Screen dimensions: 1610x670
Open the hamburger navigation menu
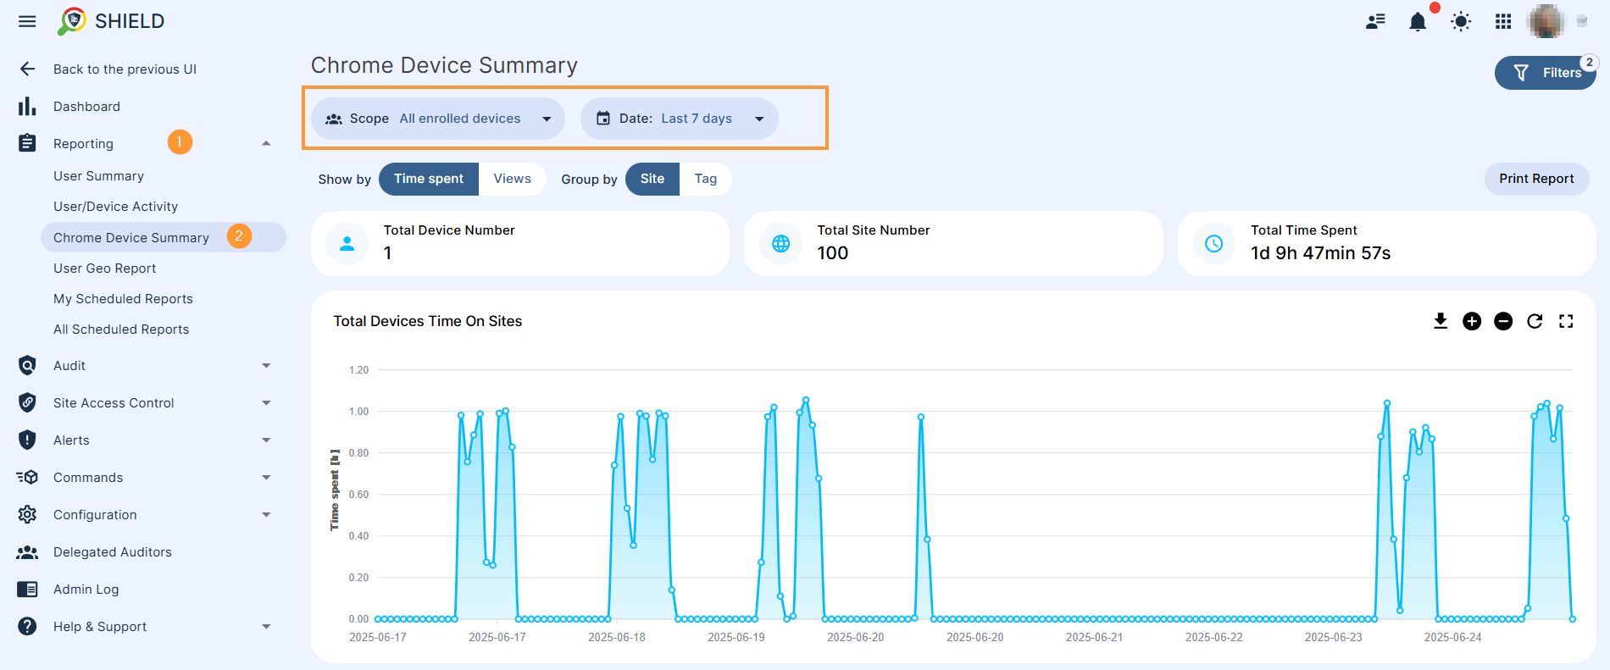pyautogui.click(x=27, y=21)
